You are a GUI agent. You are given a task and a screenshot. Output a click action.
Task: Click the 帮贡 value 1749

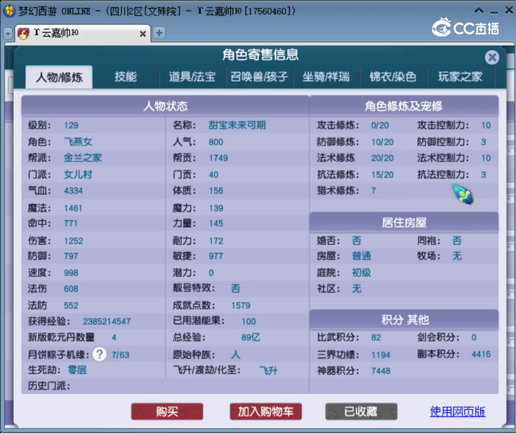tap(218, 158)
